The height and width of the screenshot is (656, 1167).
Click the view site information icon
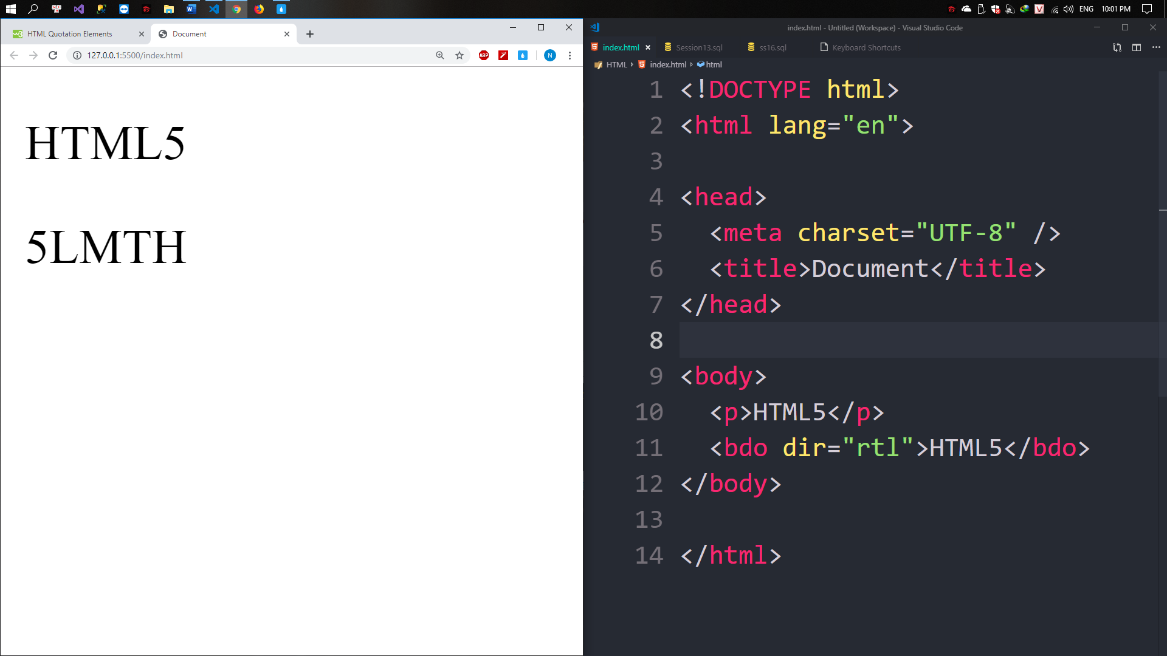(x=77, y=55)
